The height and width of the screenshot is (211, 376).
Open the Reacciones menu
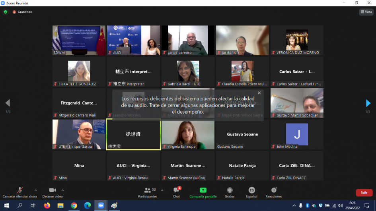click(x=274, y=193)
